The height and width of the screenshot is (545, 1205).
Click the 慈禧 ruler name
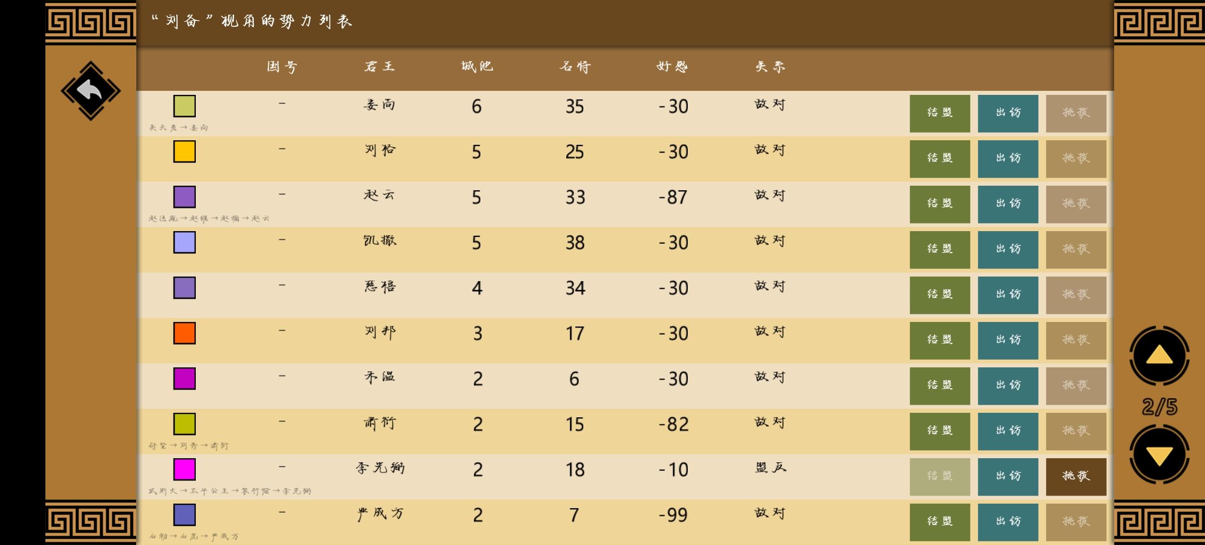379,287
